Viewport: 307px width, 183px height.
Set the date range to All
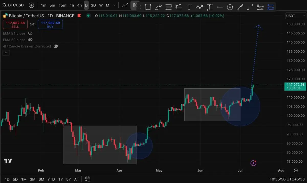point(76,179)
